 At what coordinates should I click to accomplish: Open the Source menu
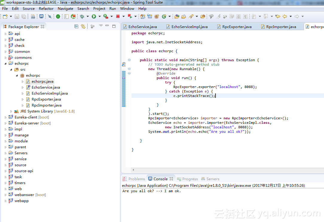pos(28,8)
